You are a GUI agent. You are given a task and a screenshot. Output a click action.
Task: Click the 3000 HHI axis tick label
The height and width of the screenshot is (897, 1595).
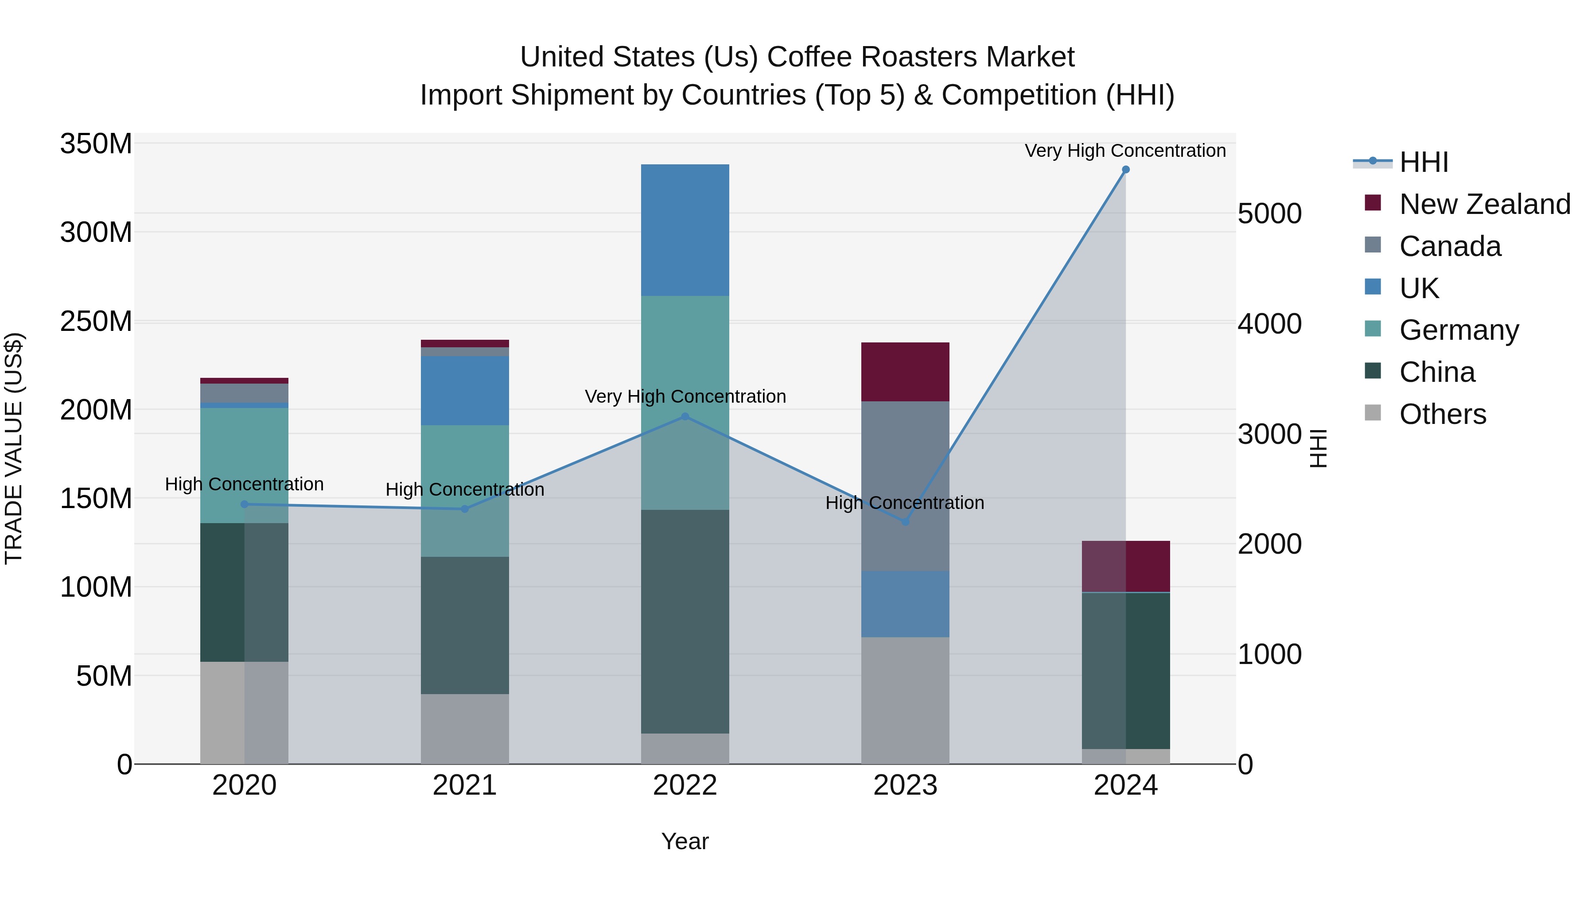coord(1270,435)
